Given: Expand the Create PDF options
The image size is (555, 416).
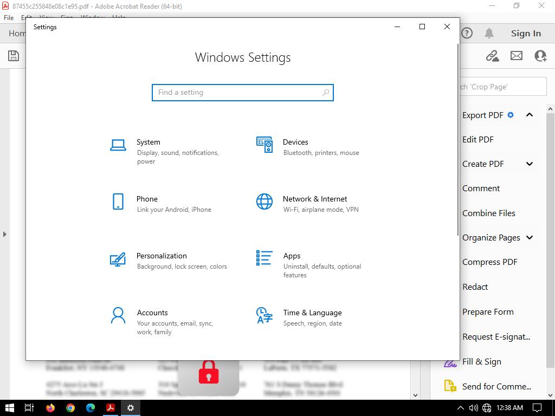Looking at the screenshot, I should coord(530,164).
